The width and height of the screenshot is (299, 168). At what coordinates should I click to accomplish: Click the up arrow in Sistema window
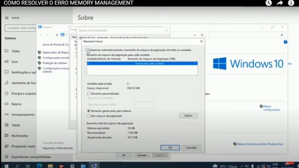click(57, 35)
